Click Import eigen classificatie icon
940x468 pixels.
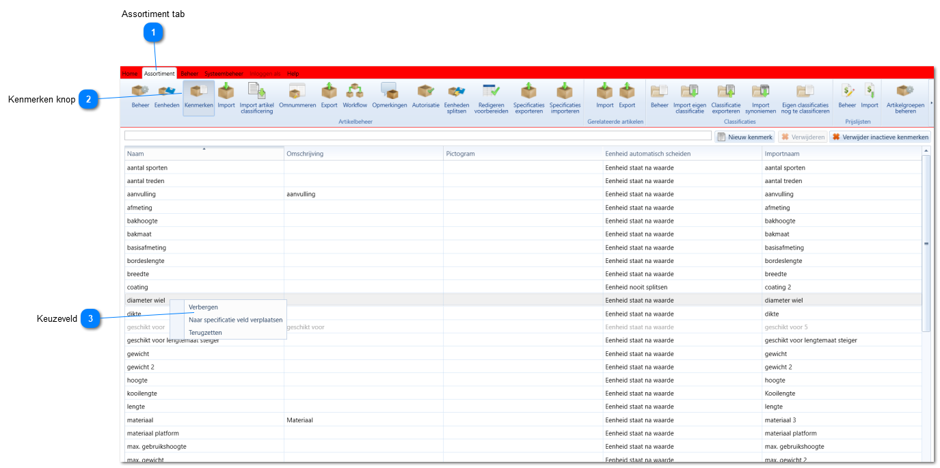(690, 98)
